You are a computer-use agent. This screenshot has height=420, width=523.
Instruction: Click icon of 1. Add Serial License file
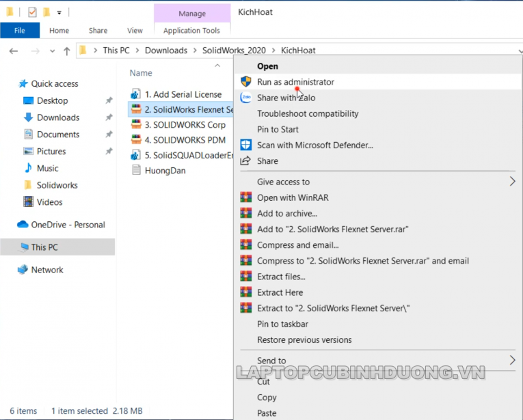135,94
